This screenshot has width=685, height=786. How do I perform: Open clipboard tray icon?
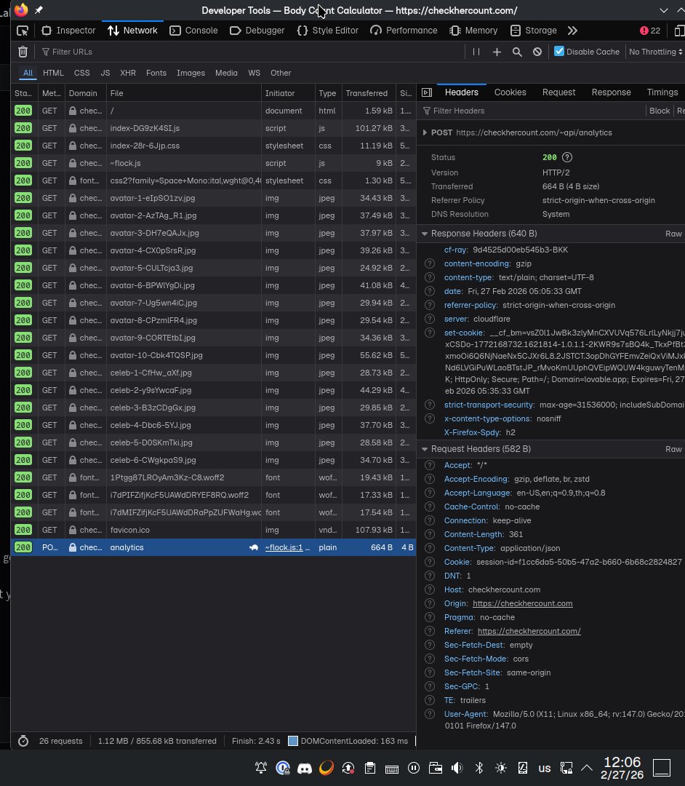pyautogui.click(x=370, y=768)
